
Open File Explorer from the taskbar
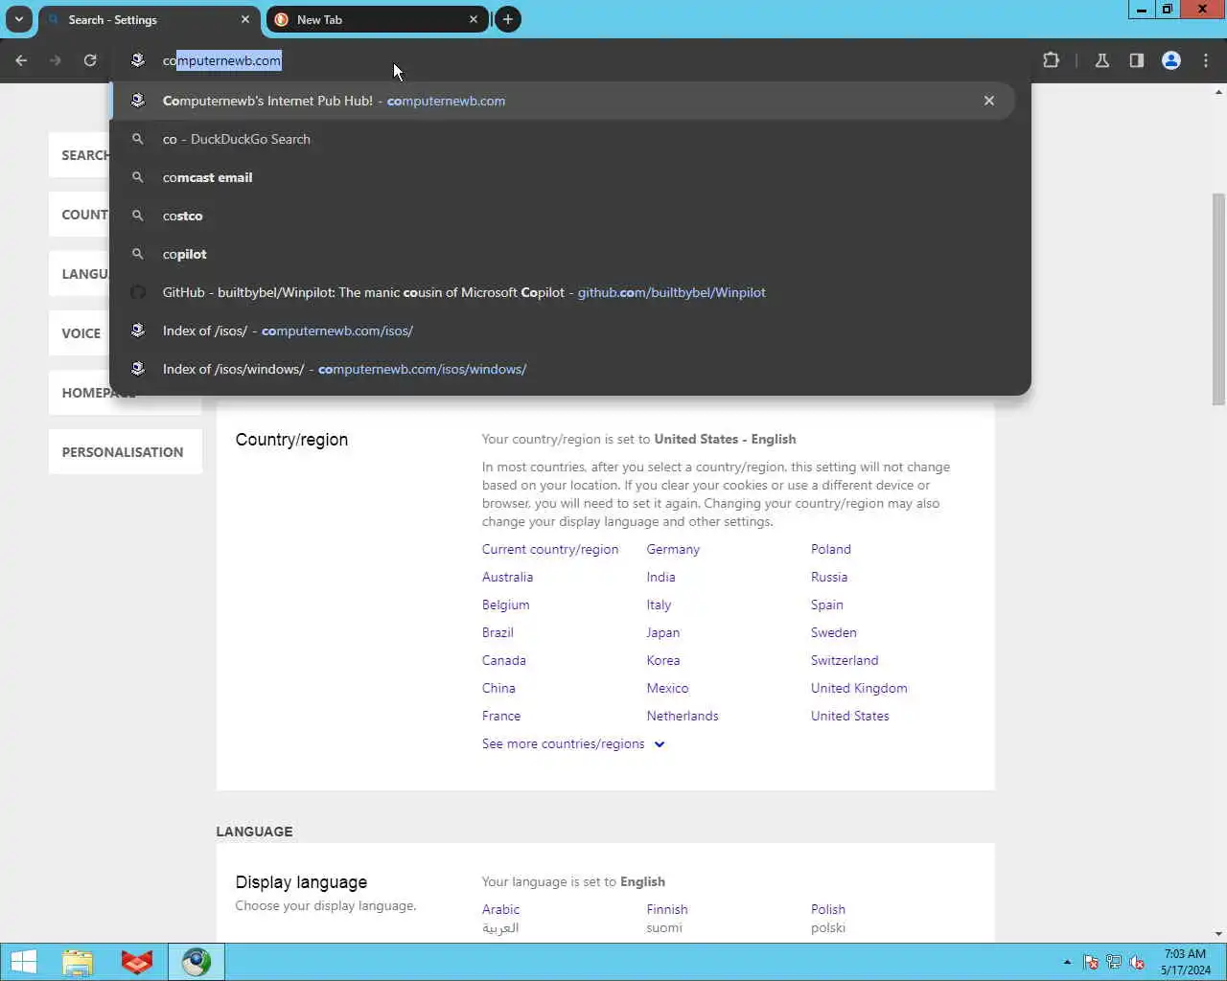[x=78, y=962]
